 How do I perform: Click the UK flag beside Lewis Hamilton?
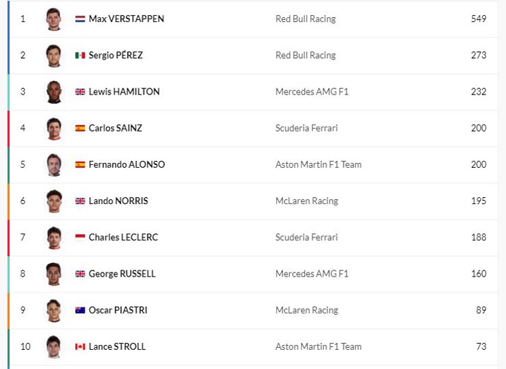[80, 92]
